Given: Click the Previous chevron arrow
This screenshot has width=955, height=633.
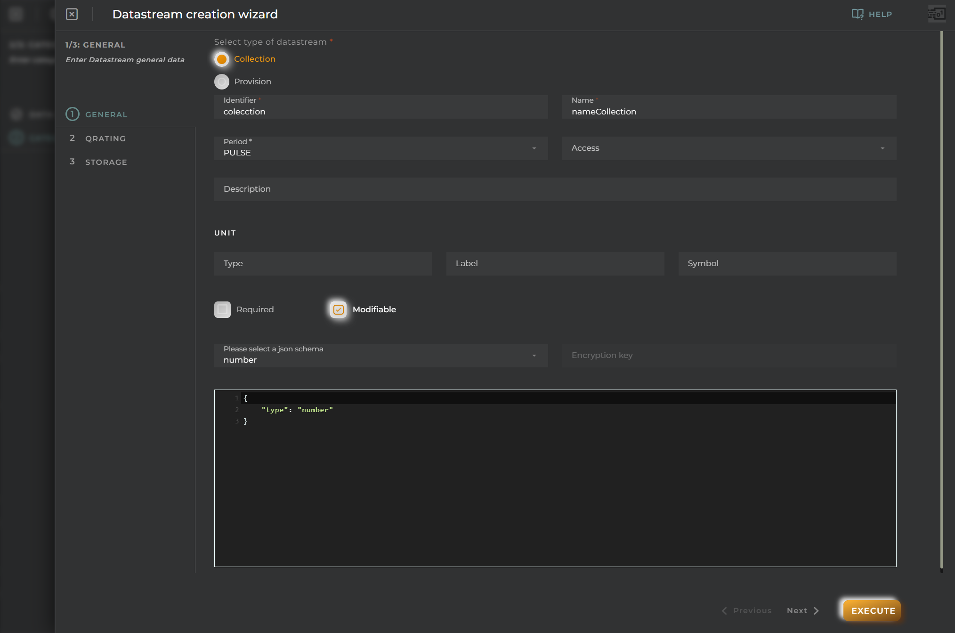Looking at the screenshot, I should [x=724, y=611].
